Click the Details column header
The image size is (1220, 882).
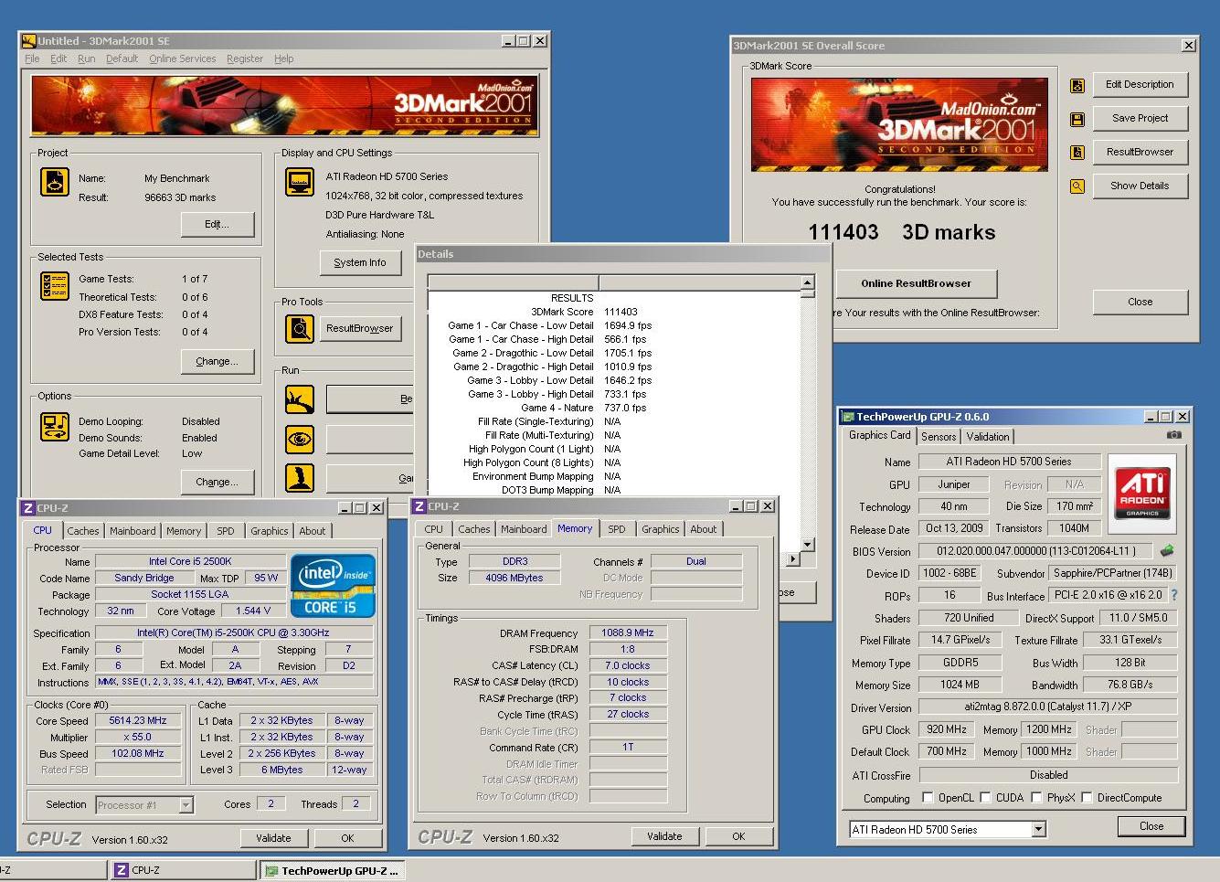point(614,282)
